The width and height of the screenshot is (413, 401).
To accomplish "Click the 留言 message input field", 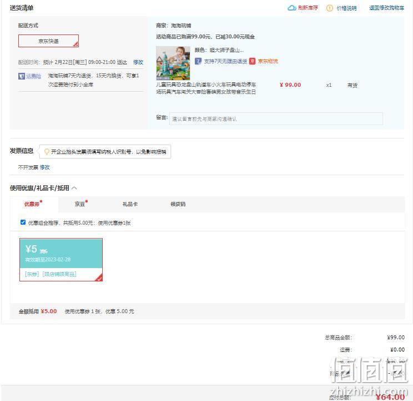I will [276, 119].
